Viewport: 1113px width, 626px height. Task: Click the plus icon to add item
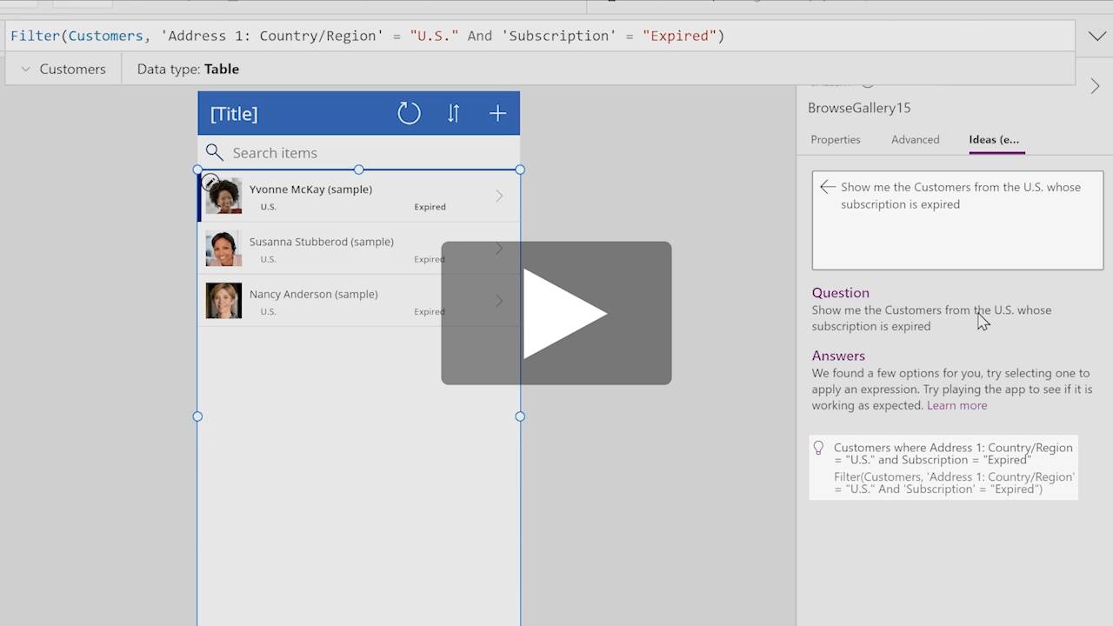tap(497, 113)
